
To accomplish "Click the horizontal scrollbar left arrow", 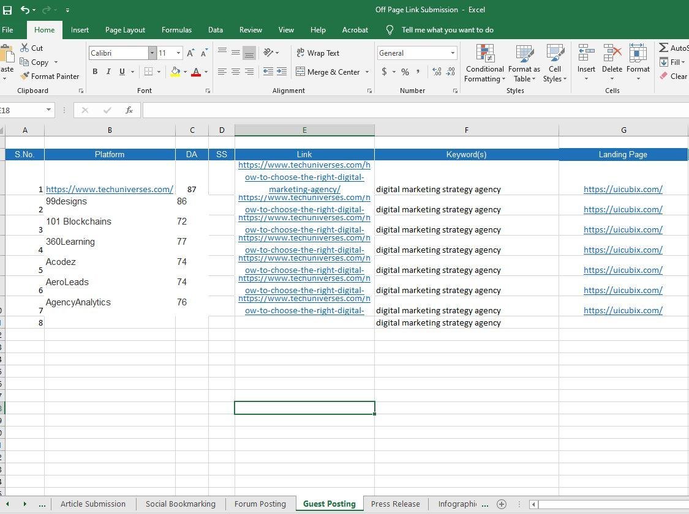I will pos(533,504).
